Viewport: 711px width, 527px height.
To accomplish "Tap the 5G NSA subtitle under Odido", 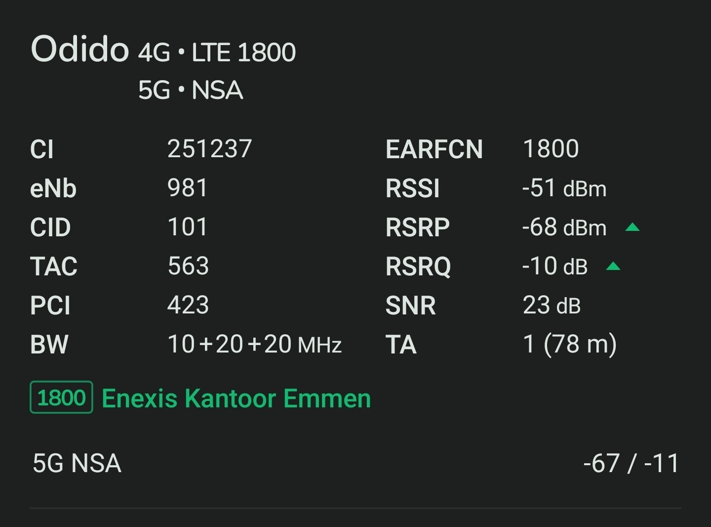I will coord(191,90).
